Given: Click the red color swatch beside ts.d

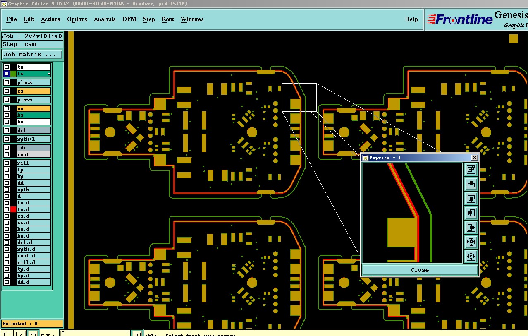Looking at the screenshot, I should tap(13, 209).
